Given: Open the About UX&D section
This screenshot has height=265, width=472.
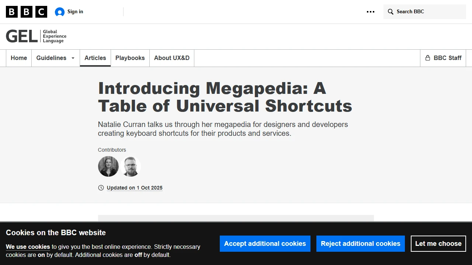Looking at the screenshot, I should point(171,58).
